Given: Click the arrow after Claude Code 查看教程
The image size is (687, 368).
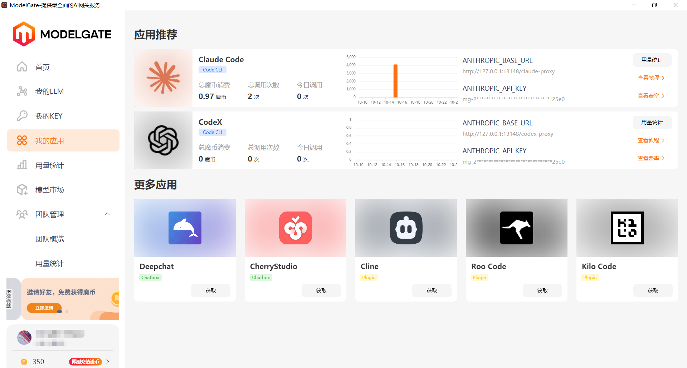Looking at the screenshot, I should point(663,78).
